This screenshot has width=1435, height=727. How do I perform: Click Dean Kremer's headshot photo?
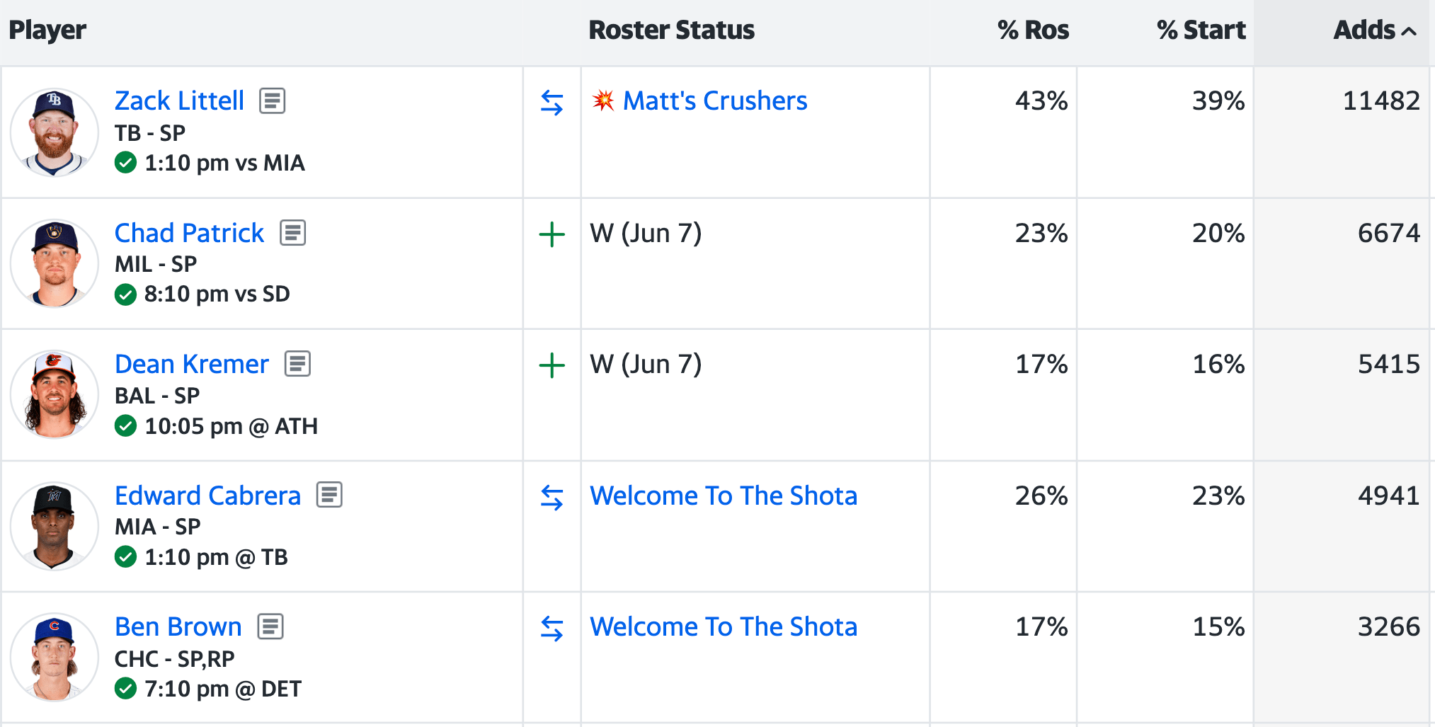55,394
